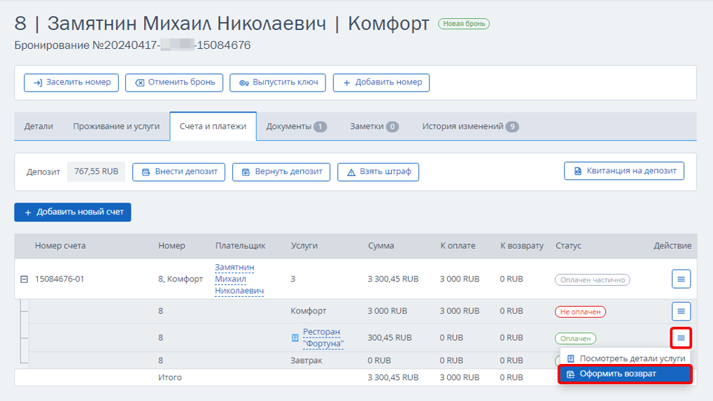The height and width of the screenshot is (401, 713).
Task: Click the 'К возврату' column header
Action: pos(521,246)
